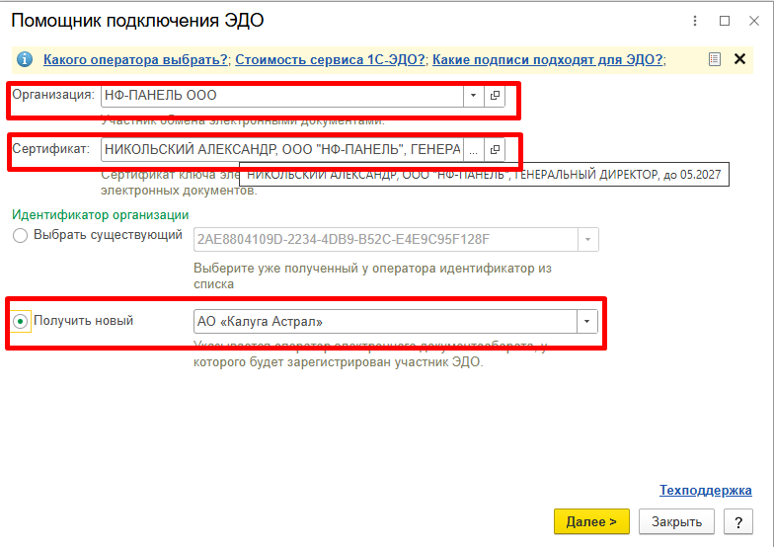This screenshot has width=774, height=547.
Task: Select 'Выбрать существующий' radio button
Action: point(20,235)
